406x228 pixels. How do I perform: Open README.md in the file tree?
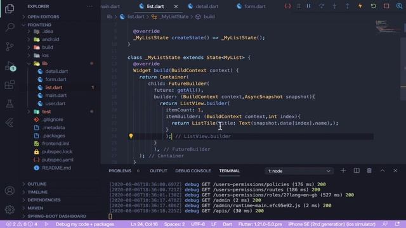point(56,168)
